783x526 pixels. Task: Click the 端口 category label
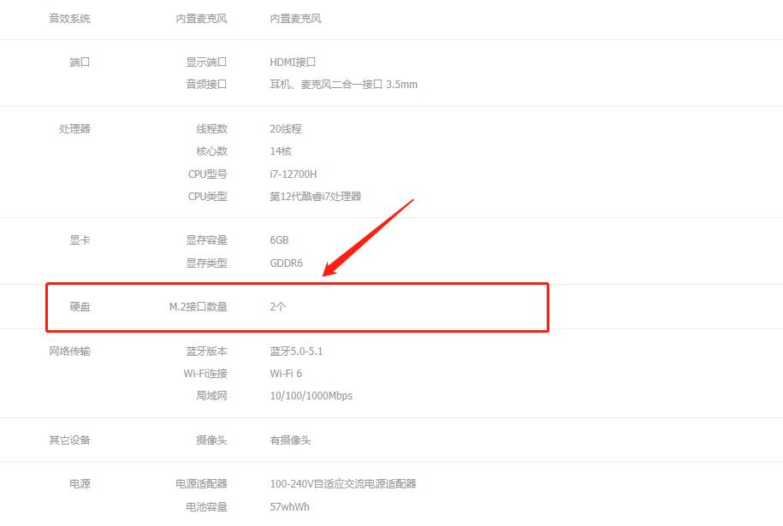tap(80, 62)
